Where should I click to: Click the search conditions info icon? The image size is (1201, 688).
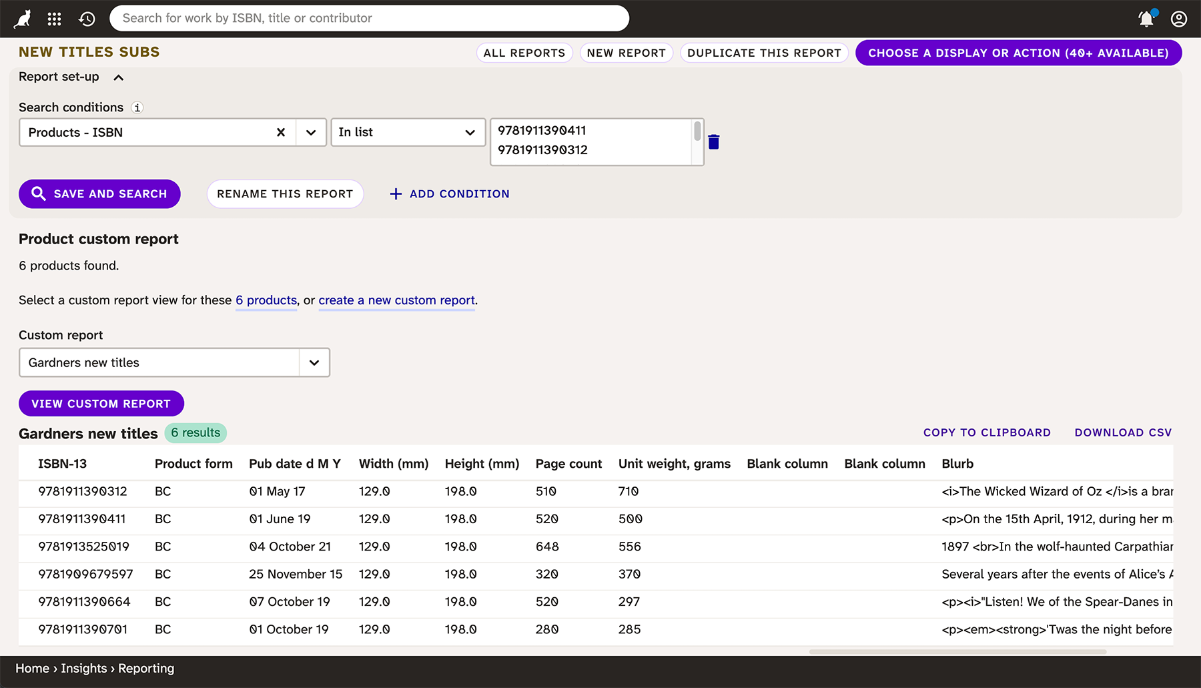pos(137,107)
